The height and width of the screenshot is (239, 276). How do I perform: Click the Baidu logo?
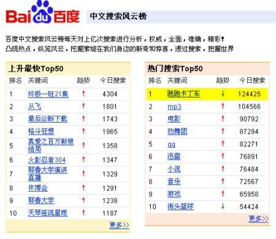[42, 12]
